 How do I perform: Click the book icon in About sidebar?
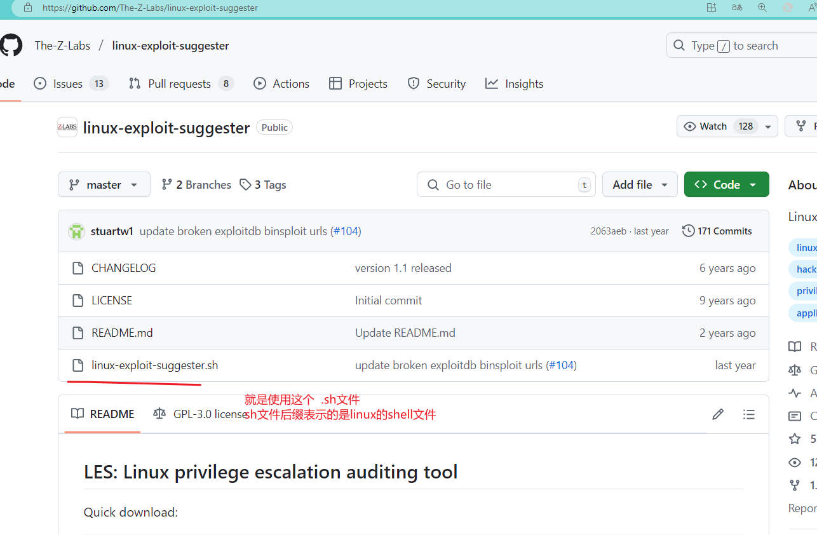pyautogui.click(x=795, y=347)
